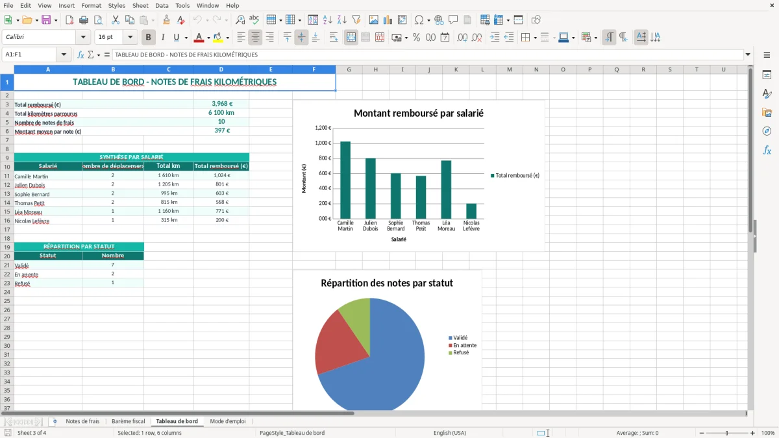Click the 100% zoom level
This screenshot has height=438, width=779.
tap(768, 433)
